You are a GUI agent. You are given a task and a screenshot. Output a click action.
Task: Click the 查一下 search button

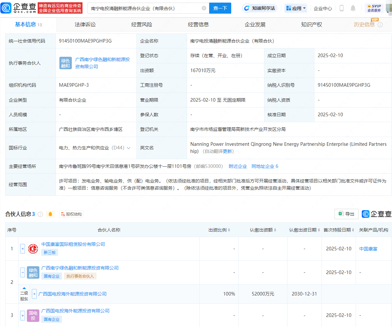(220, 8)
